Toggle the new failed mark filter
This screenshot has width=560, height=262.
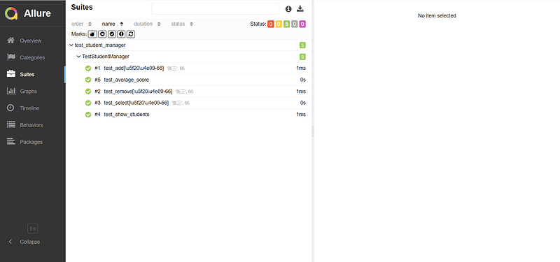(102, 34)
